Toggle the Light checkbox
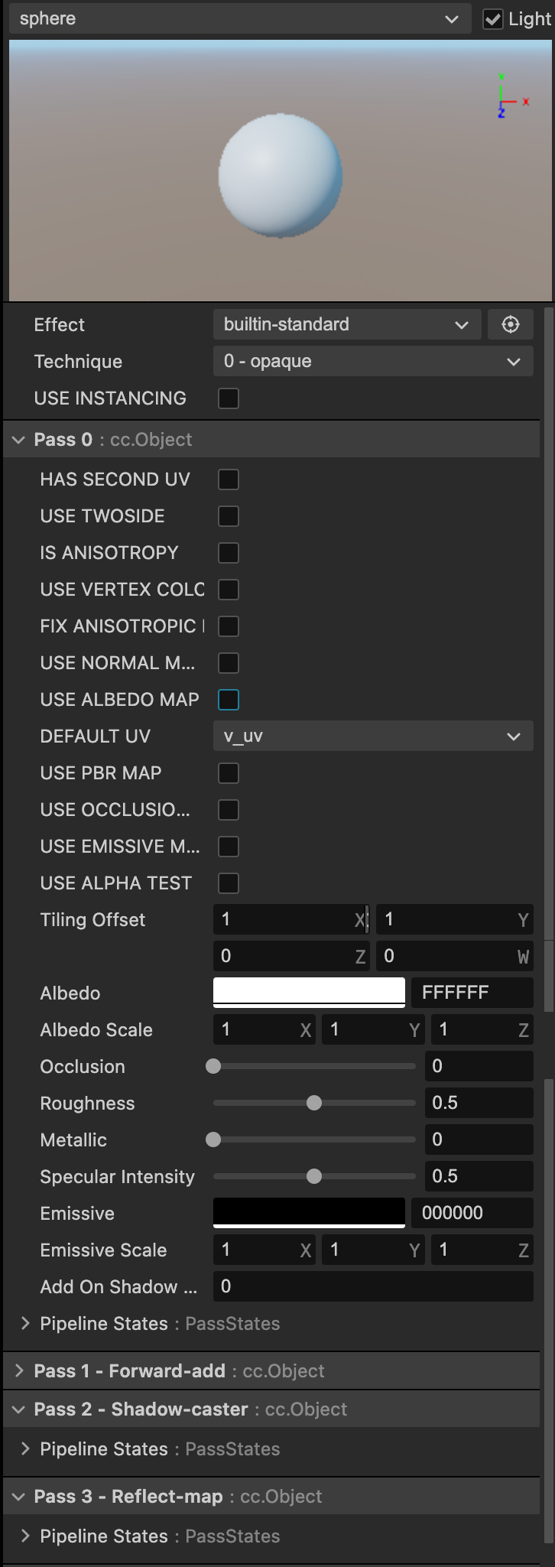This screenshot has height=1567, width=555. pos(493,19)
